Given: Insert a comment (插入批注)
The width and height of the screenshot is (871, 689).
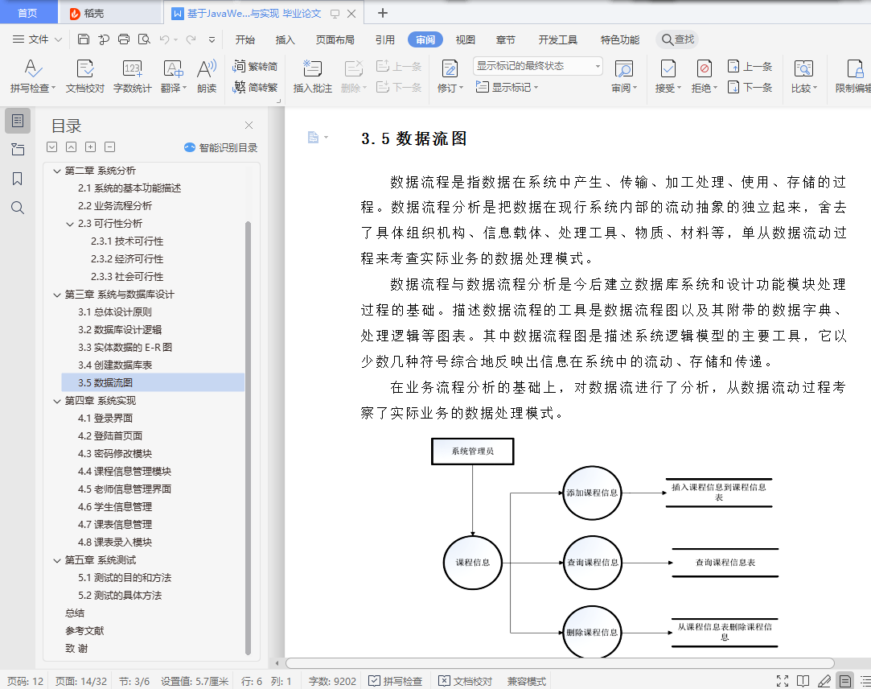Looking at the screenshot, I should (x=312, y=76).
